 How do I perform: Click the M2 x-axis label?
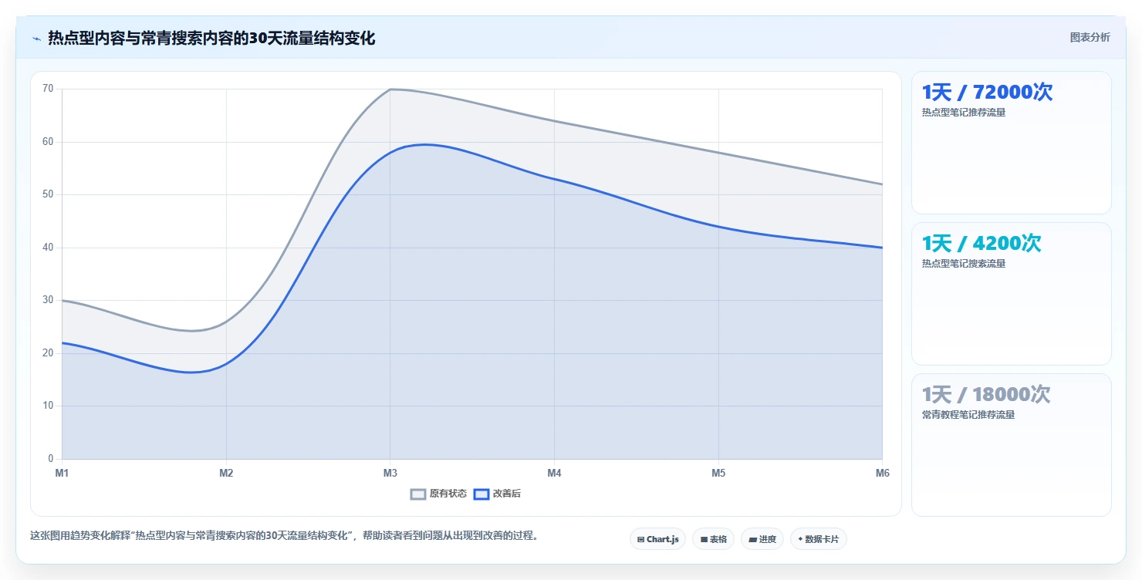(226, 473)
